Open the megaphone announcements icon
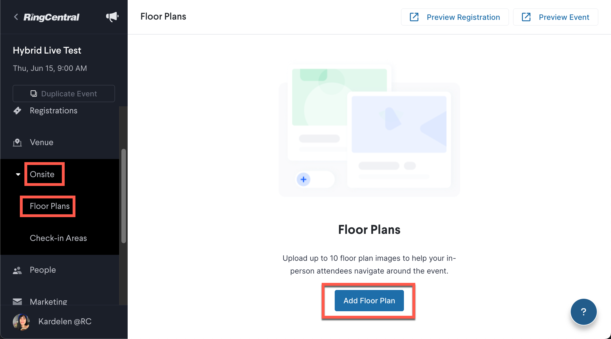This screenshot has height=339, width=611. click(112, 17)
